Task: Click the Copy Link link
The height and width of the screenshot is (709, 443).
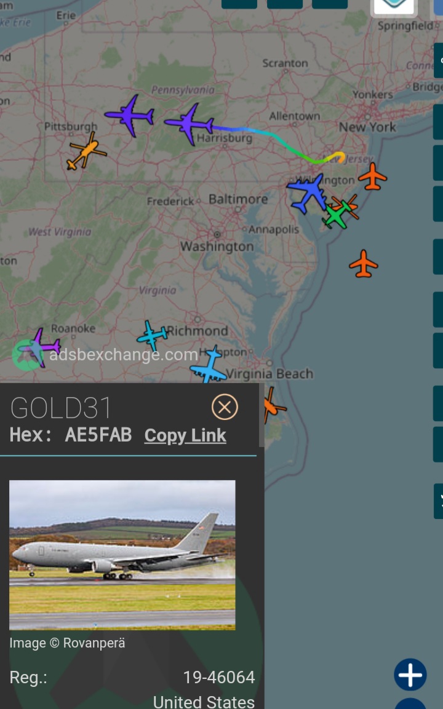Action: pos(185,435)
